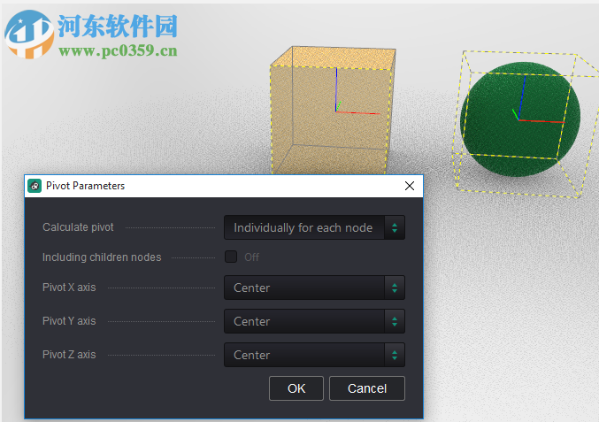Open the Pivot Z axis dropdown
The height and width of the screenshot is (422, 599).
pos(314,355)
